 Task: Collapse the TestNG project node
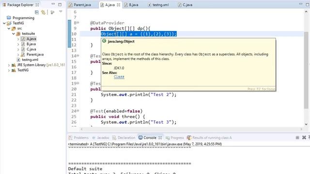click(x=4, y=23)
